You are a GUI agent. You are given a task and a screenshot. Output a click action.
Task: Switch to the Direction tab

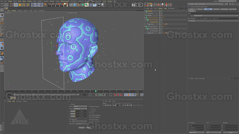192,11
